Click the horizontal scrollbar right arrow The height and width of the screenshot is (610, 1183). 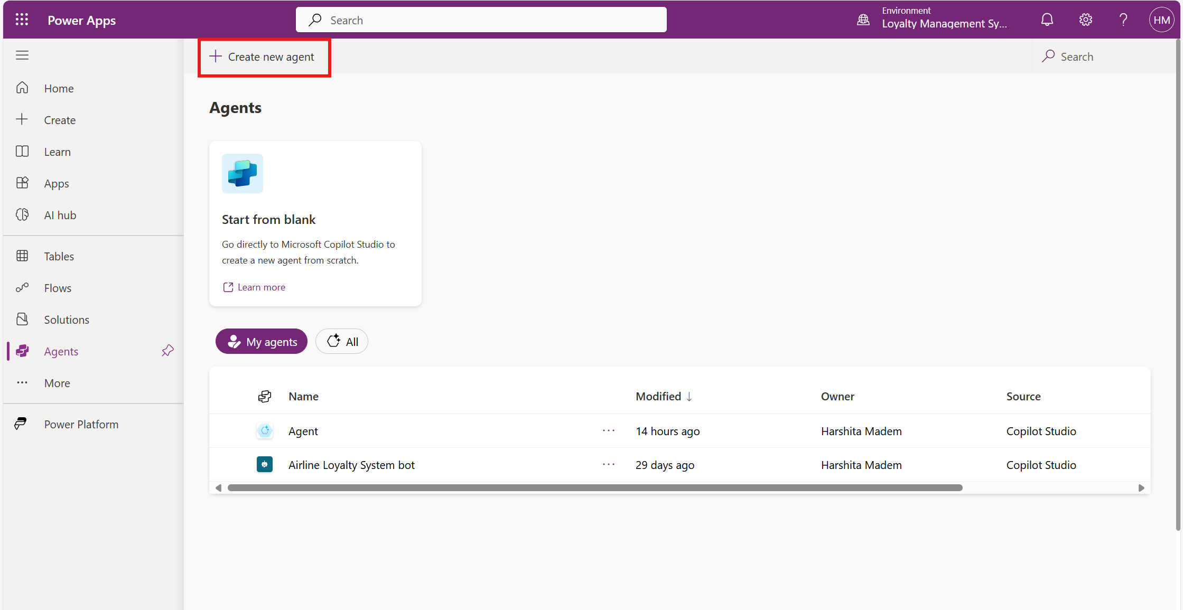[1141, 488]
